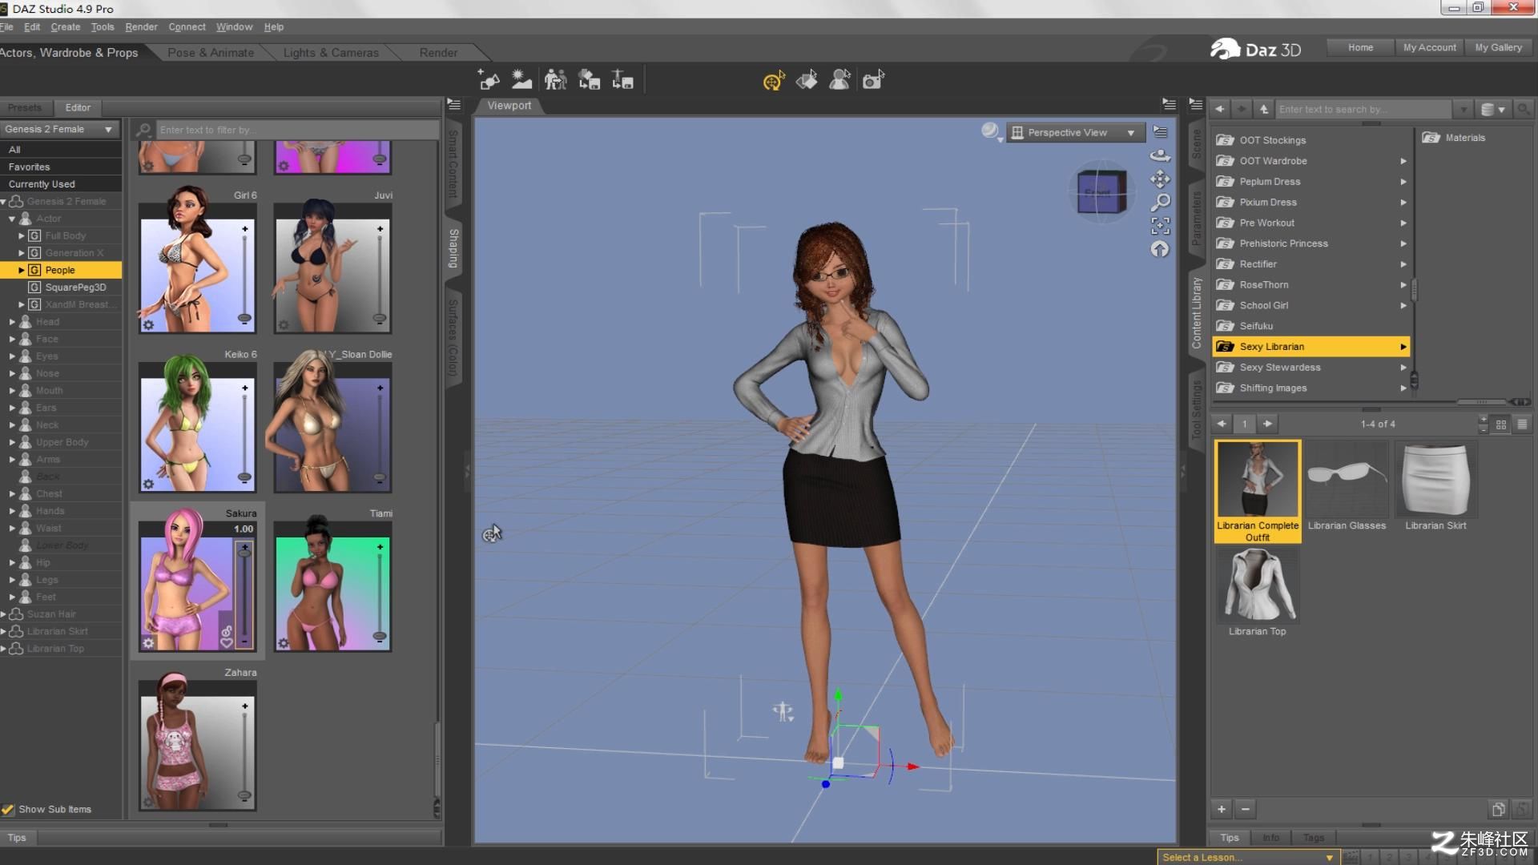Screen dimensions: 1538x865
Task: Open the Select a Lesson dropdown
Action: point(1248,857)
